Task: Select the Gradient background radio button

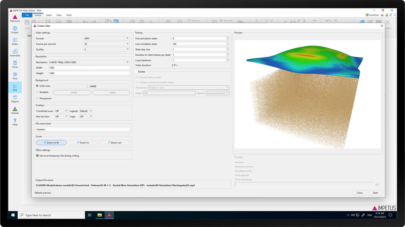Action: coord(37,92)
